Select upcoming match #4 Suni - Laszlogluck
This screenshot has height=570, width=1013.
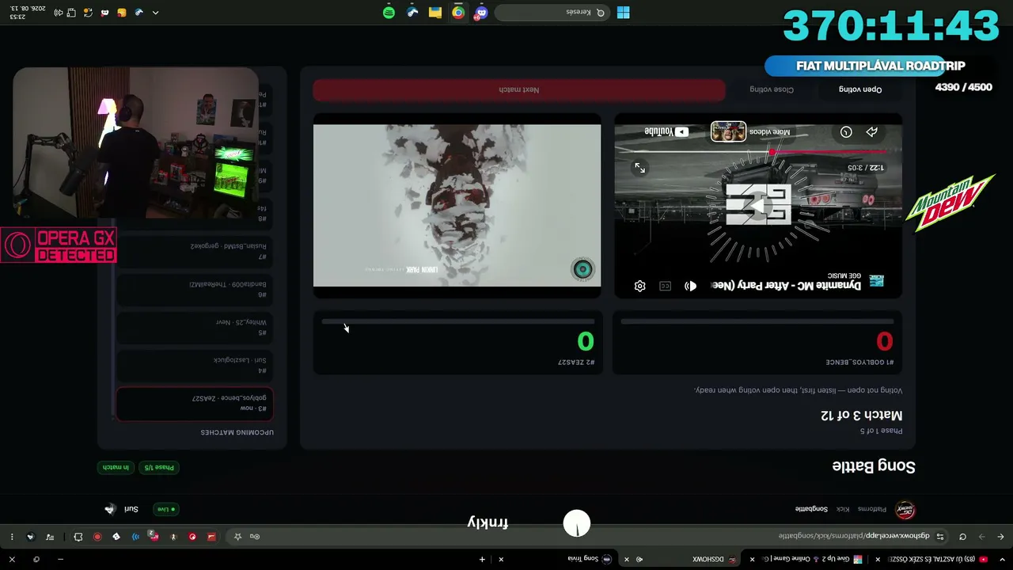[x=195, y=365]
